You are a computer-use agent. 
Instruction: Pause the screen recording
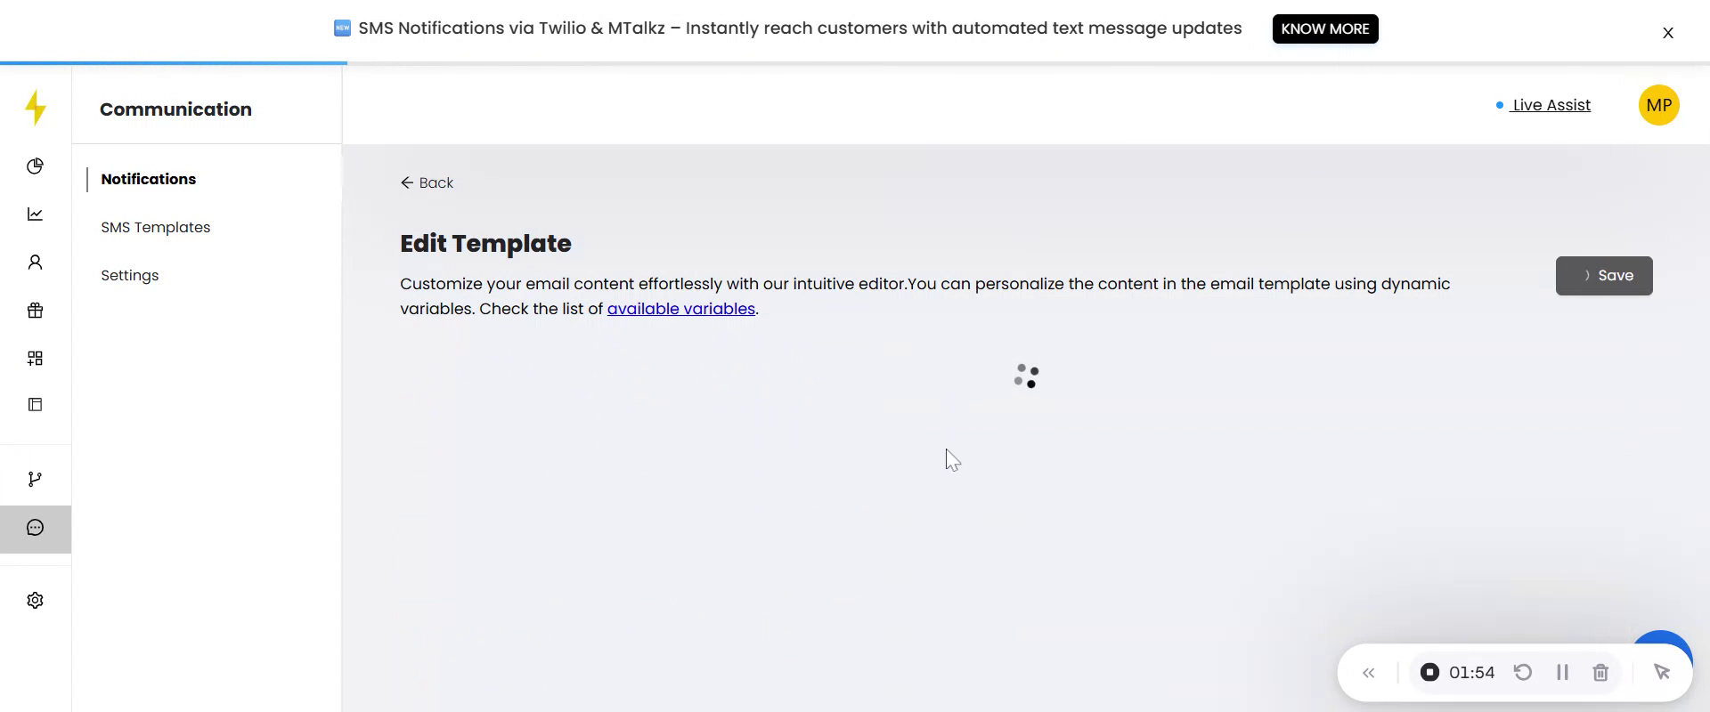tap(1562, 673)
